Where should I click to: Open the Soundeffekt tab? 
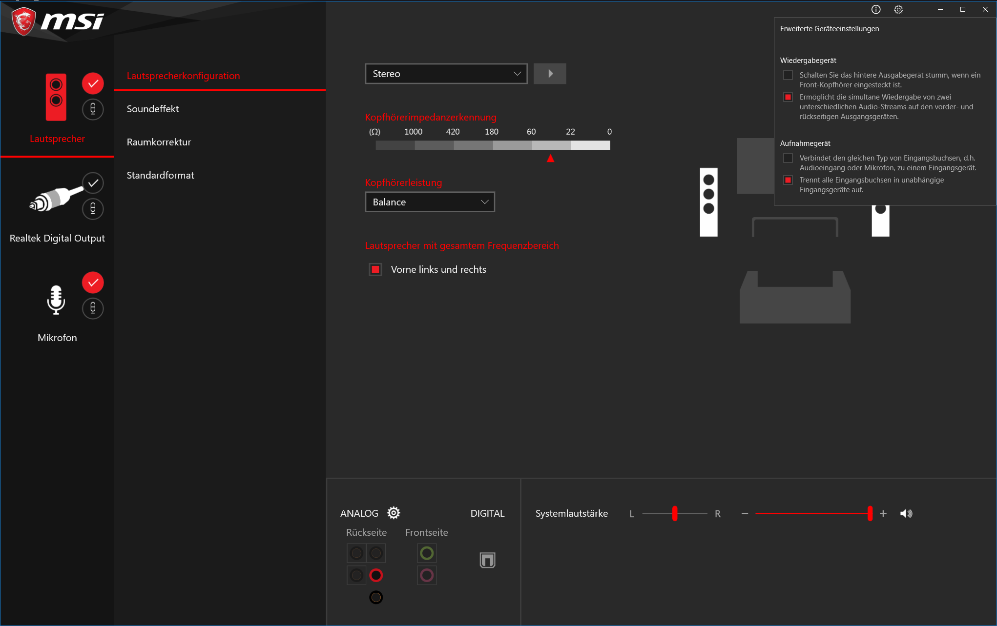point(153,109)
